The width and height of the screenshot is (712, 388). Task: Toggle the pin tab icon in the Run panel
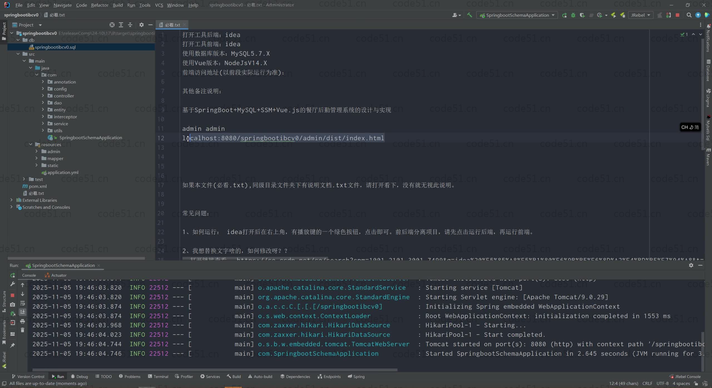pyautogui.click(x=13, y=345)
